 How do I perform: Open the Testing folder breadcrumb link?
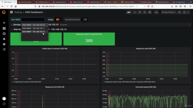pyautogui.click(x=18, y=12)
